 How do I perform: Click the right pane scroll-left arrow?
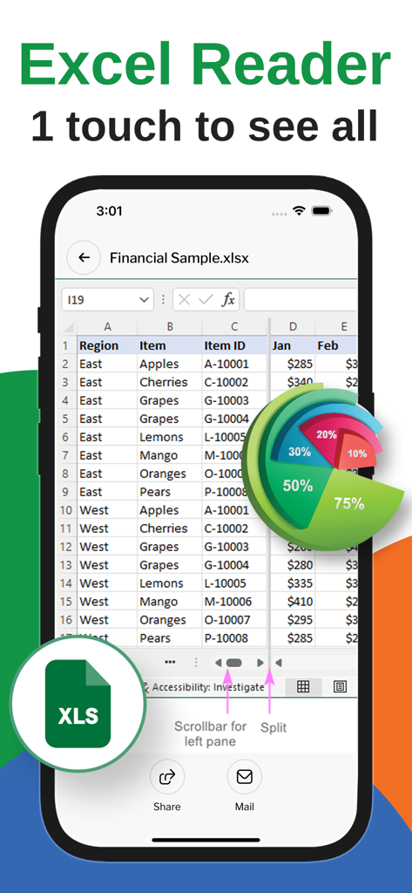click(x=278, y=663)
